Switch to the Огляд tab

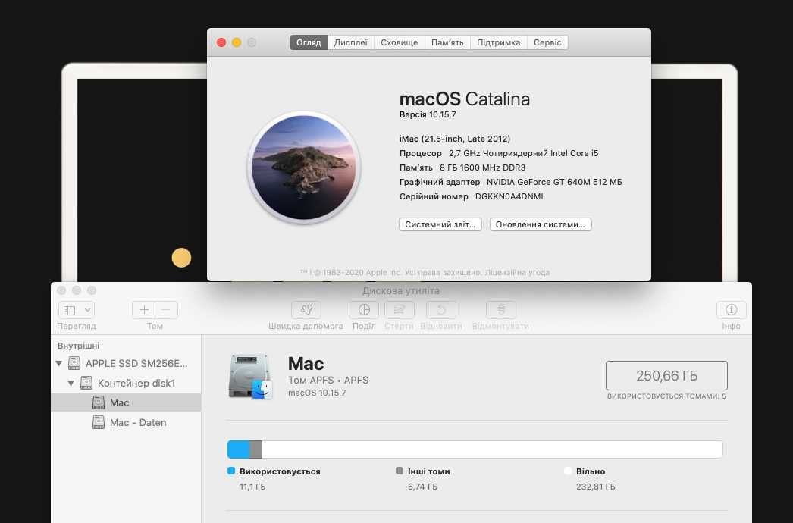[x=309, y=42]
